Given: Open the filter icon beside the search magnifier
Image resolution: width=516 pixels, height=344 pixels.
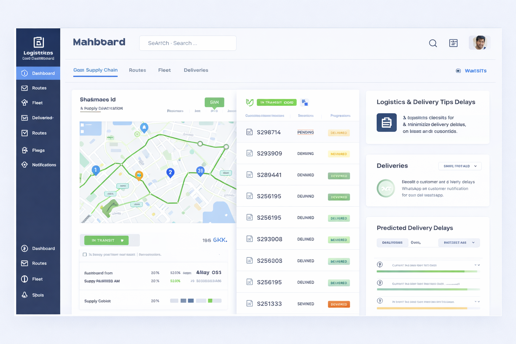Looking at the screenshot, I should point(453,43).
